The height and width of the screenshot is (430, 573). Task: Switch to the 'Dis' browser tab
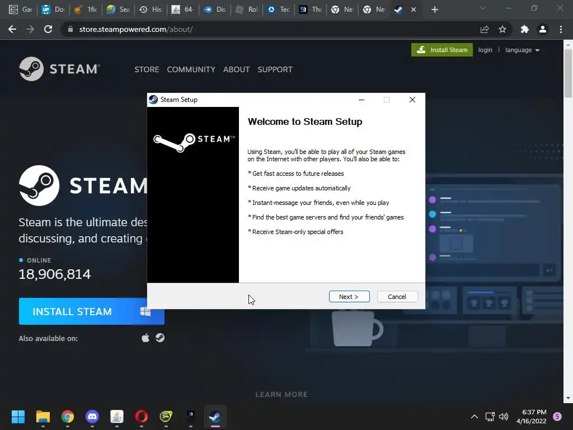[215, 10]
